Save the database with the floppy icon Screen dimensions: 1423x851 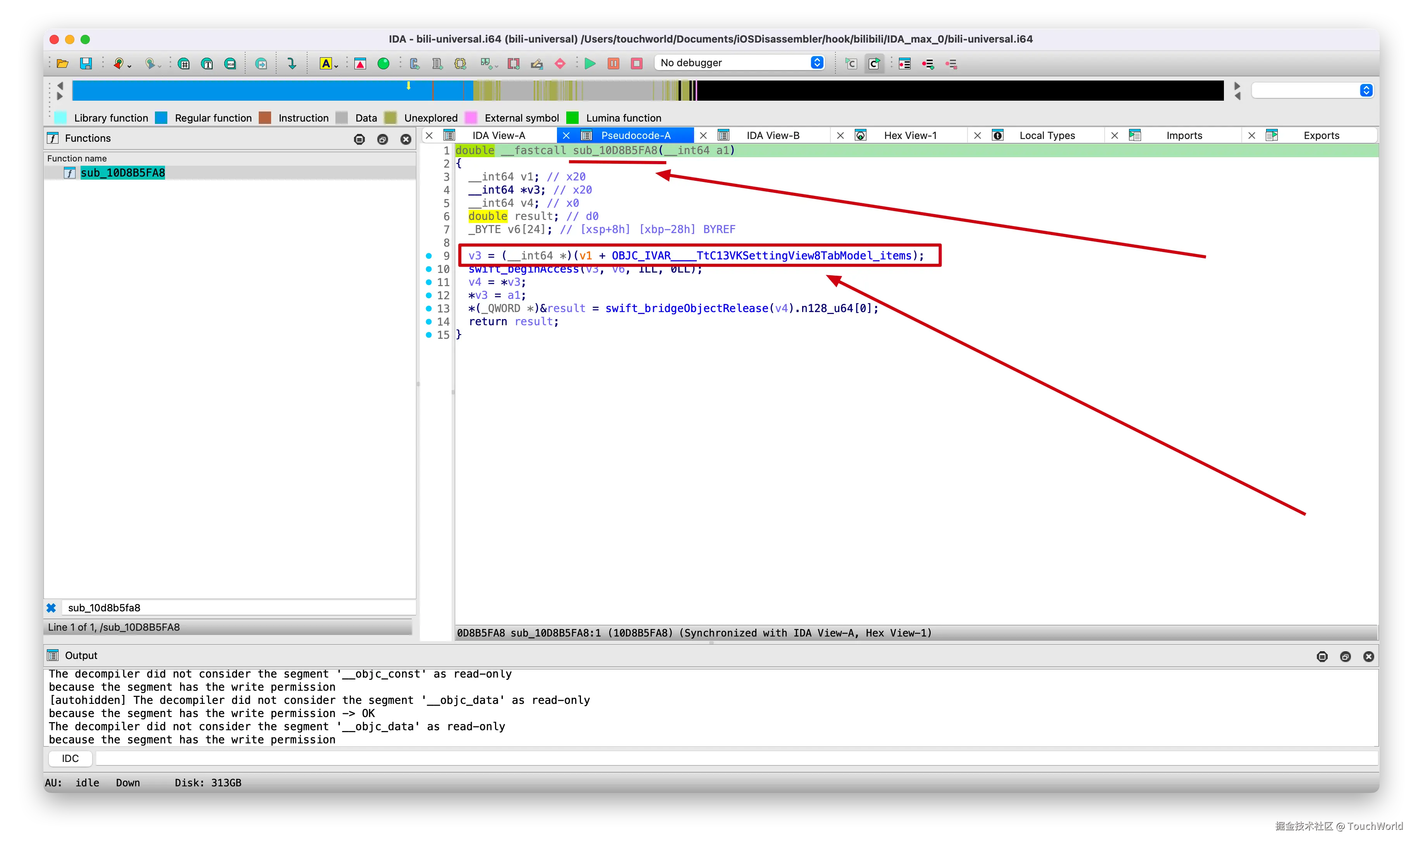pyautogui.click(x=86, y=63)
